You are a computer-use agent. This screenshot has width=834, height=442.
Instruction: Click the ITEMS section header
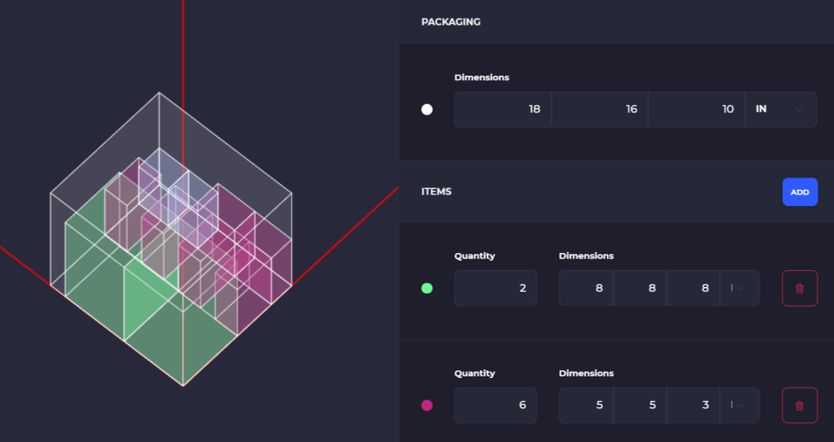(x=436, y=192)
